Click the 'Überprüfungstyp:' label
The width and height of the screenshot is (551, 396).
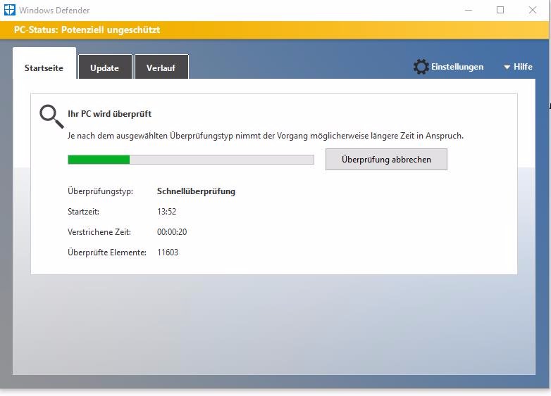click(101, 191)
